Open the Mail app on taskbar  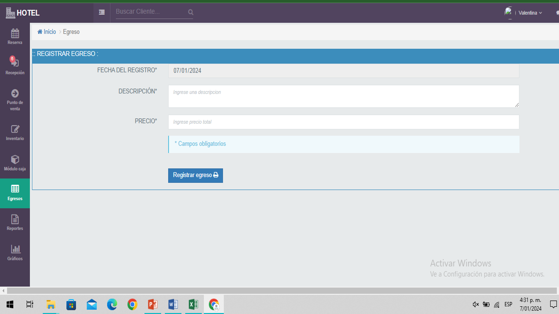[x=92, y=305]
